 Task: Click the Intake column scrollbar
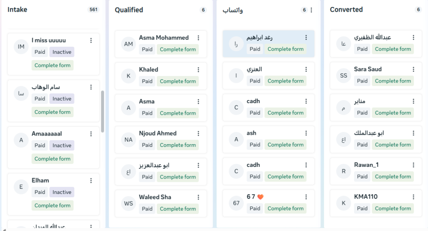(x=103, y=111)
